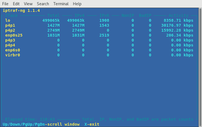Select the p4p2 interface name
The width and height of the screenshot is (202, 127).
tap(10, 30)
